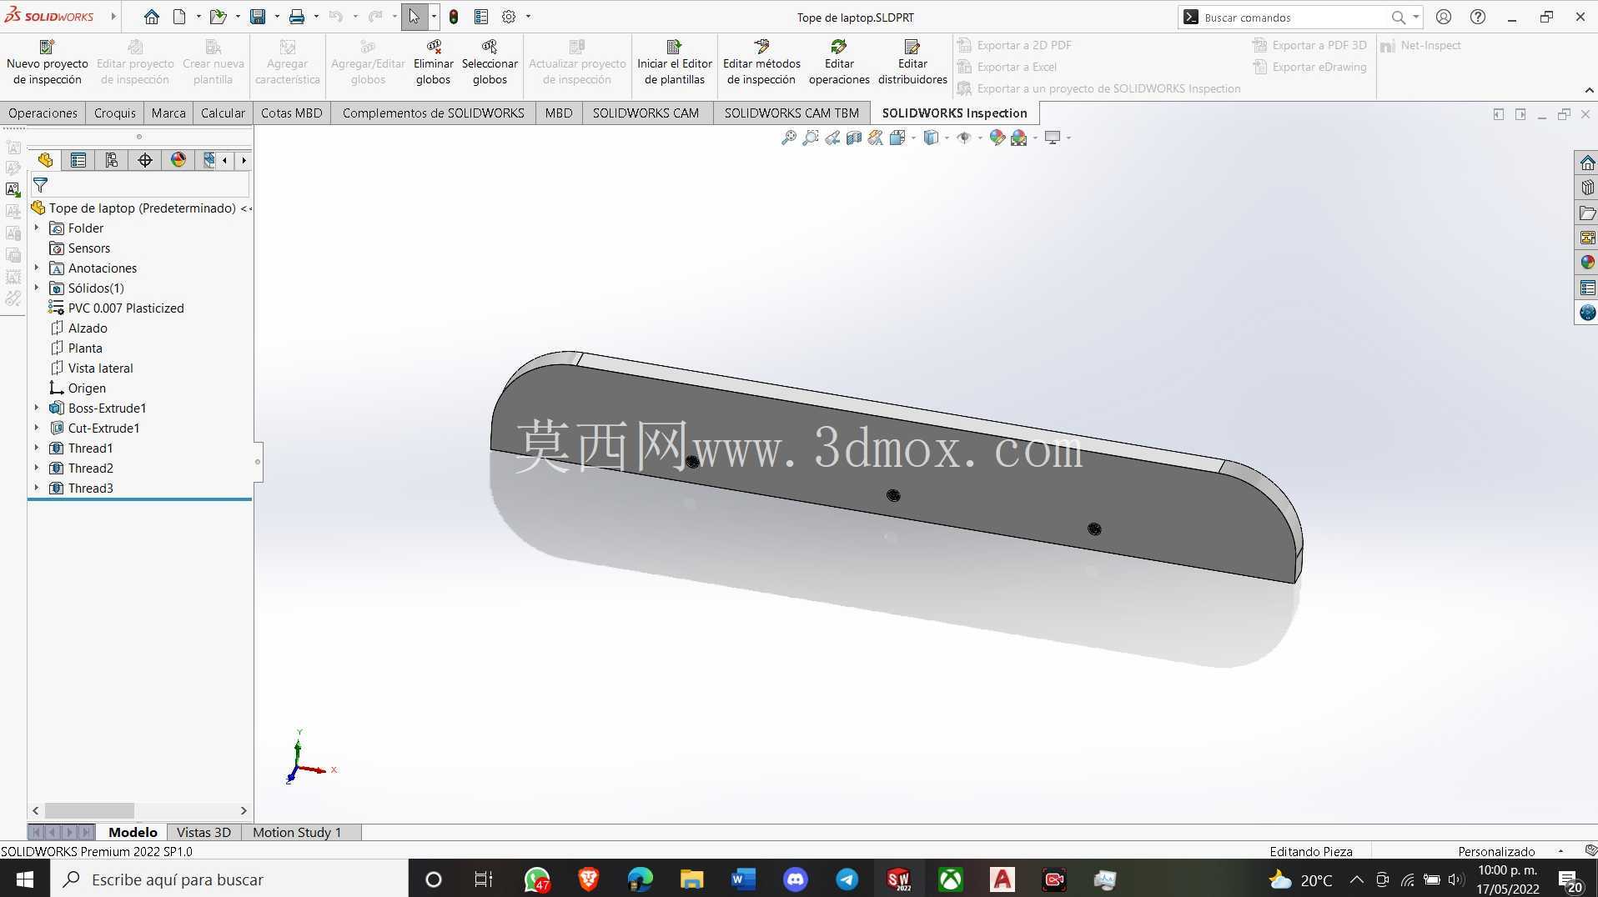The image size is (1598, 897).
Task: Open Editar distribuidores
Action: (x=912, y=63)
